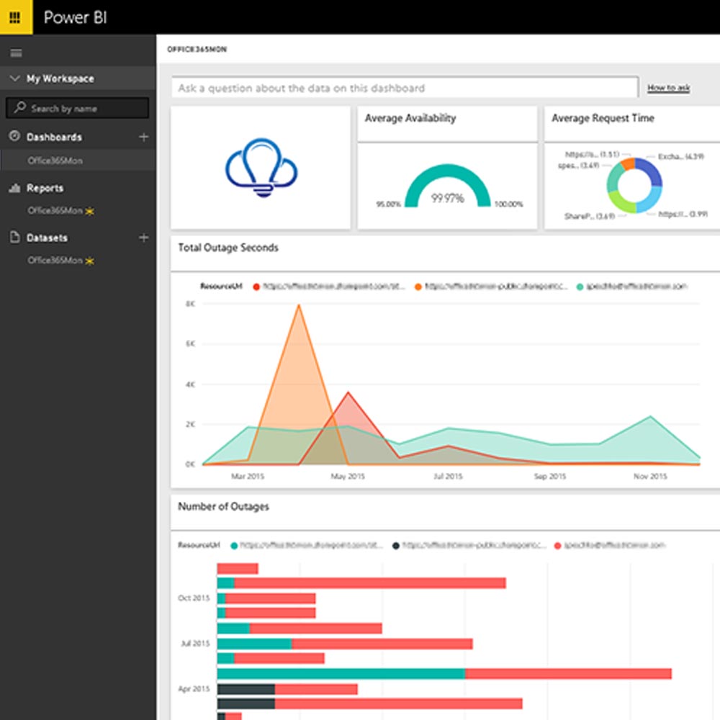Click the yellow star beside Datasets Office365Mon
This screenshot has width=720, height=720.
pyautogui.click(x=89, y=261)
